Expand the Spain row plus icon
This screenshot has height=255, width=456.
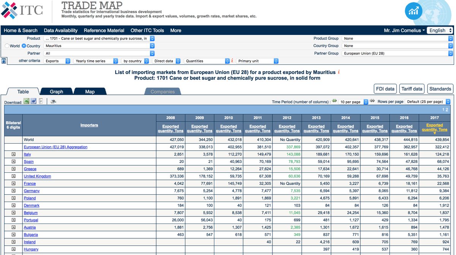click(x=13, y=161)
